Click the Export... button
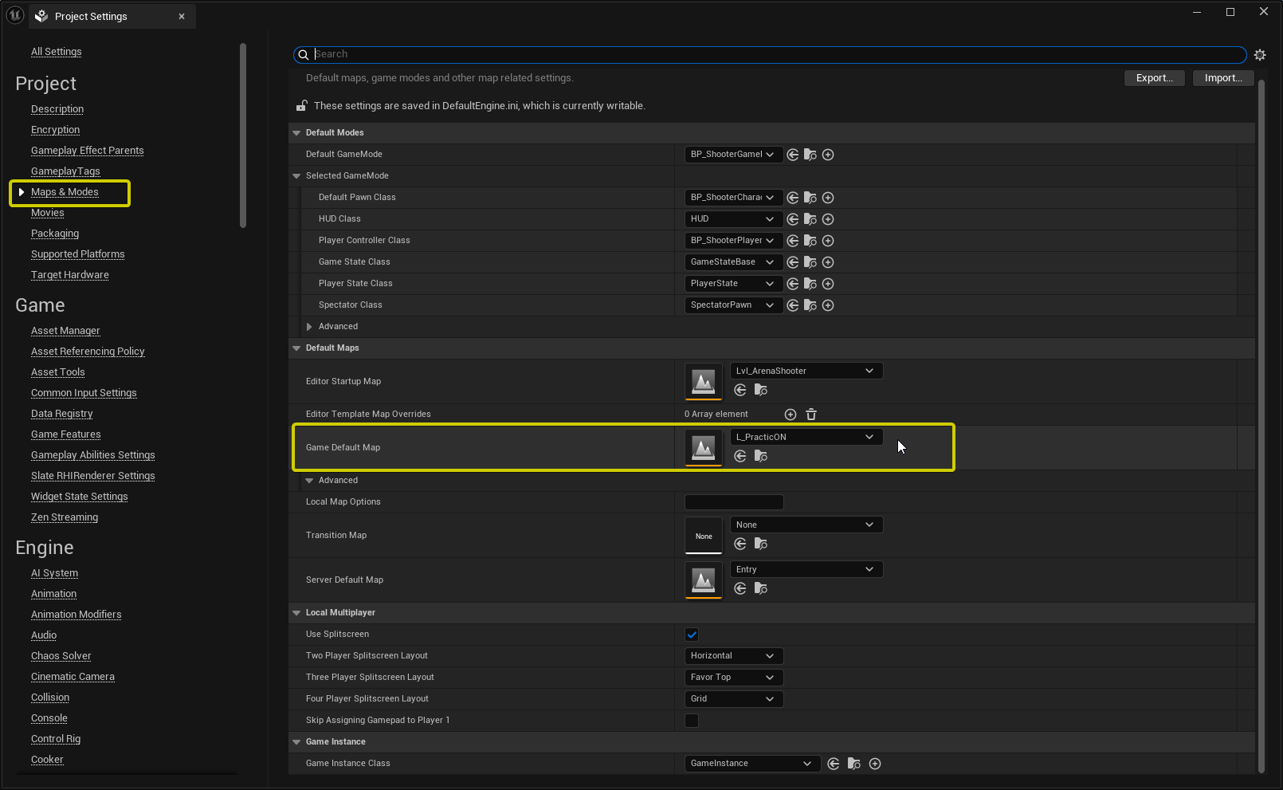 pyautogui.click(x=1154, y=78)
